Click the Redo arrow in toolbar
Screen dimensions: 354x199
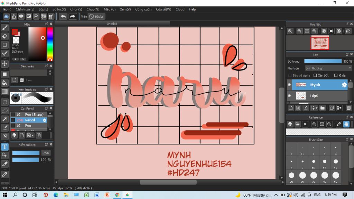click(73, 17)
